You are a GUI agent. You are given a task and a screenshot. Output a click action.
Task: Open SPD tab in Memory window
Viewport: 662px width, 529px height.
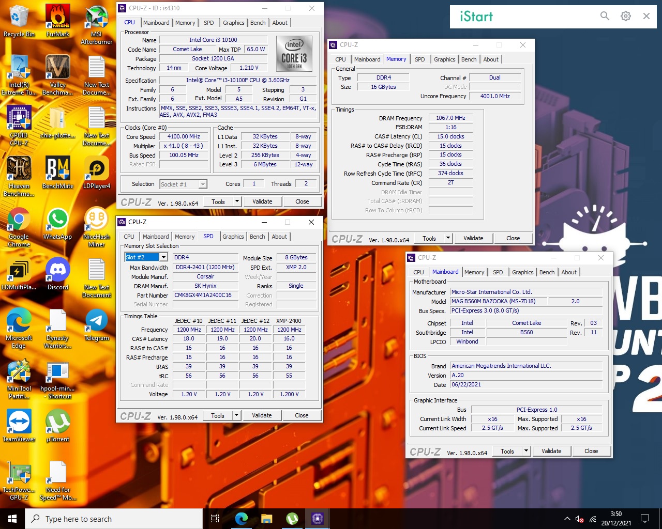pyautogui.click(x=420, y=59)
